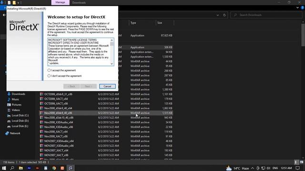305x171 pixels.
Task: Click the Pictures icon in sidebar
Action: [9, 104]
